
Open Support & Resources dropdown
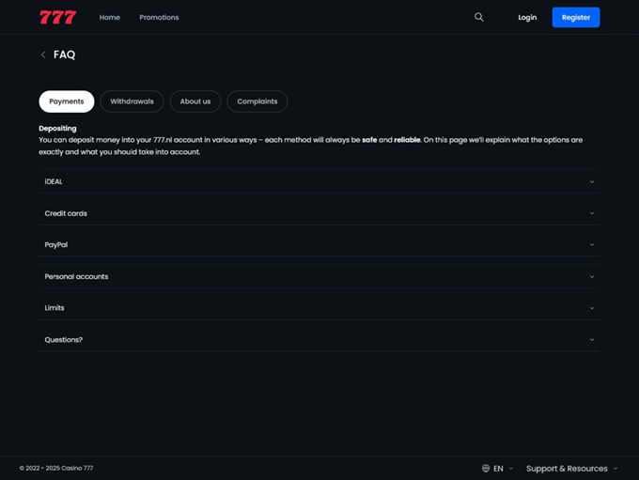coord(571,468)
